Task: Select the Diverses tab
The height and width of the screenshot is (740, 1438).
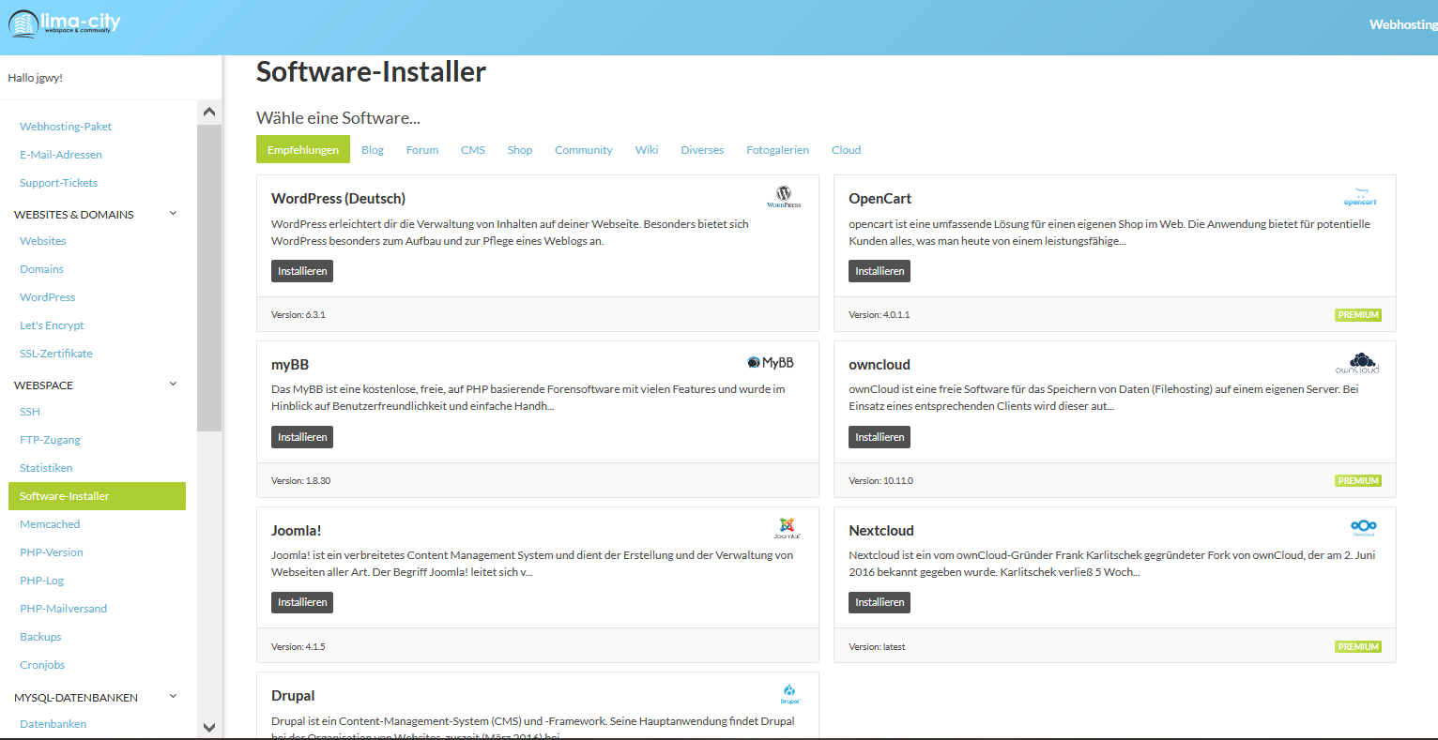Action: (x=702, y=150)
